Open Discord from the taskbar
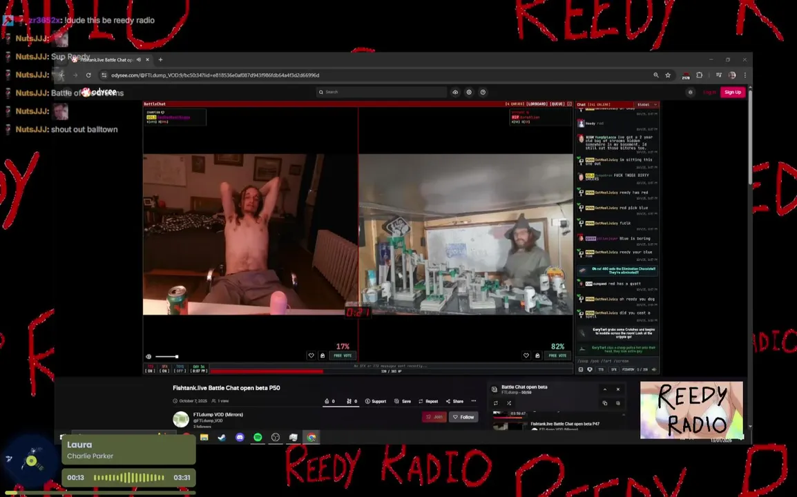This screenshot has height=497, width=797. coord(240,437)
